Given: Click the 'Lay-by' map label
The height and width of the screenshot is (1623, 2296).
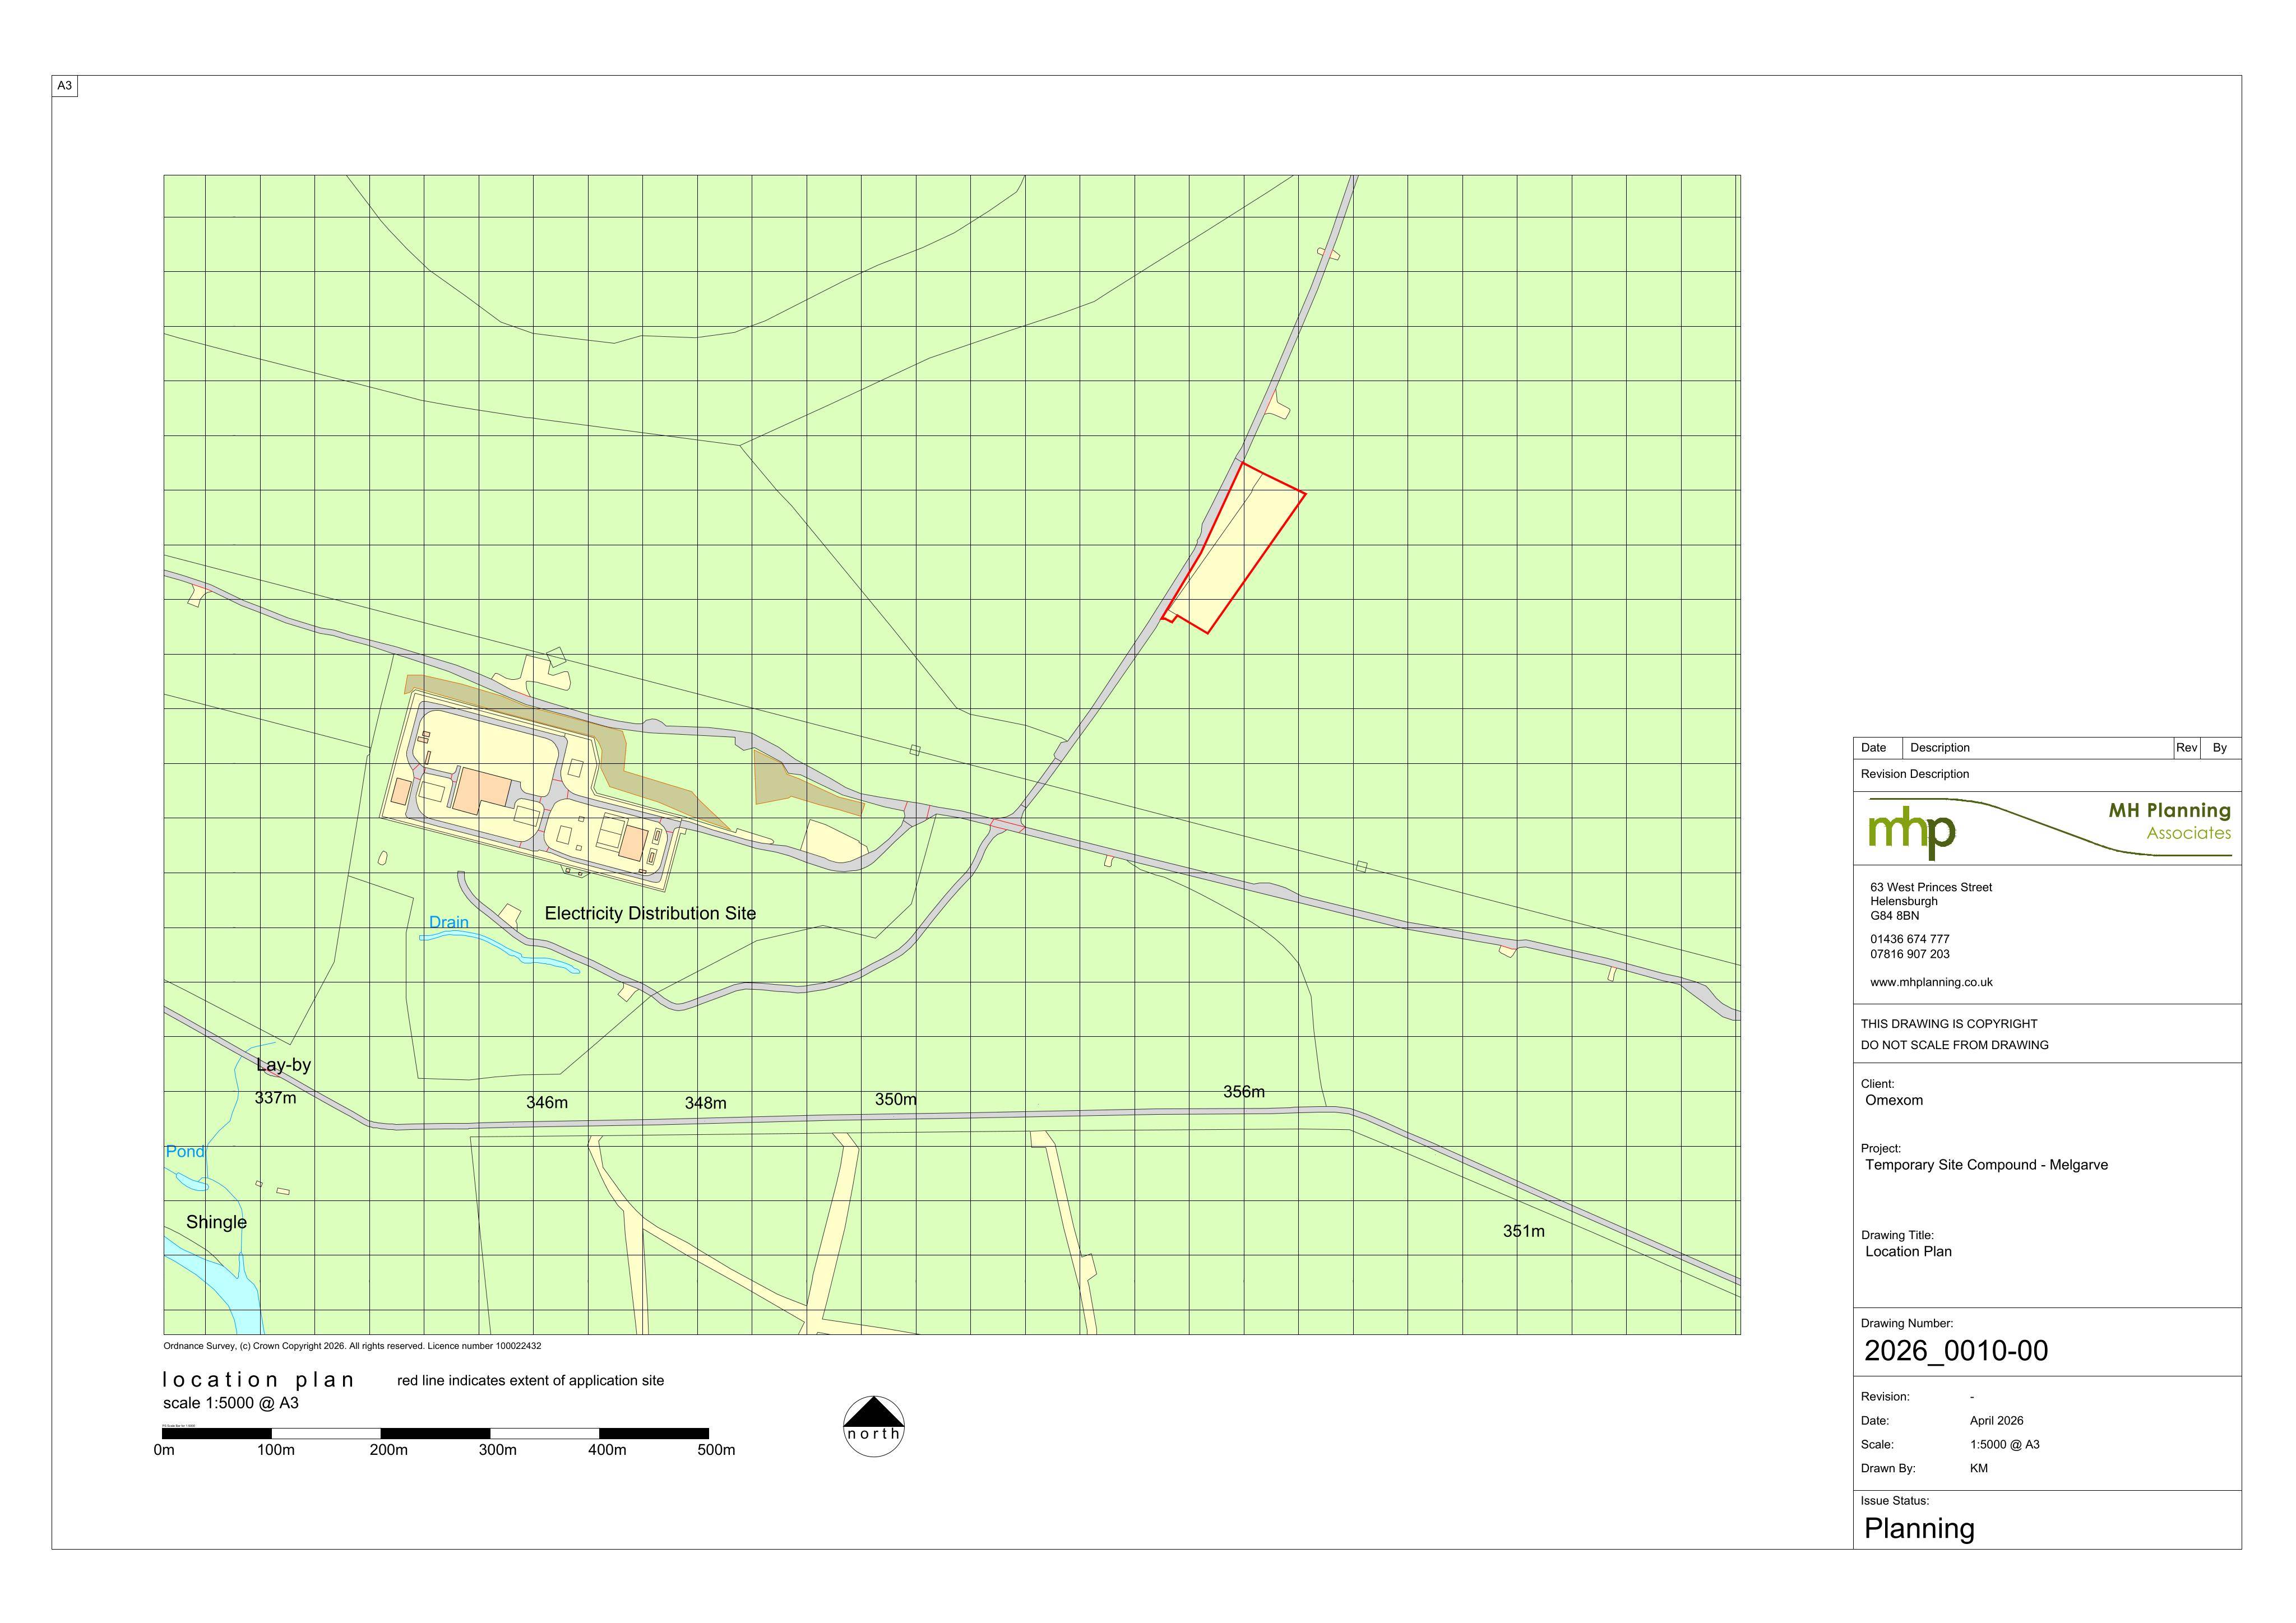Looking at the screenshot, I should click(283, 1065).
